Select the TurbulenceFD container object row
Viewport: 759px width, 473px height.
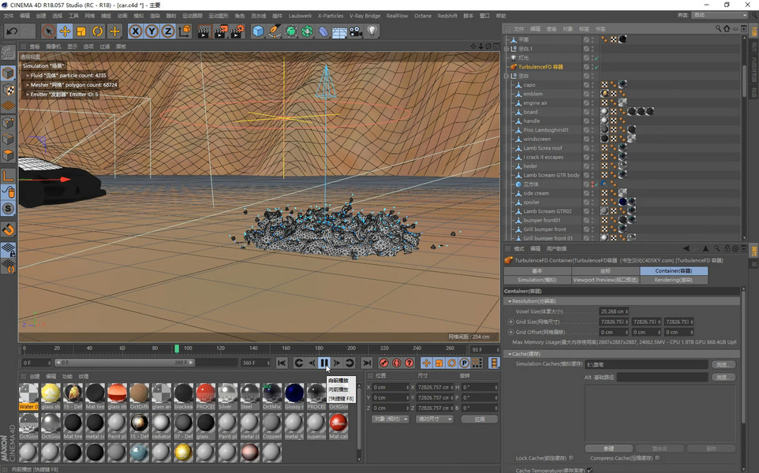(540, 67)
